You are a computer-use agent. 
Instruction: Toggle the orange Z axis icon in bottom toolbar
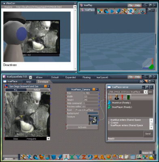(x=84, y=157)
